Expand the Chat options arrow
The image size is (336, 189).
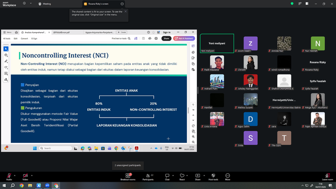(x=173, y=175)
